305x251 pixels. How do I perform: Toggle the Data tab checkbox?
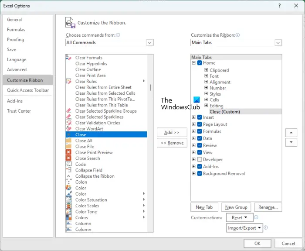coord(200,138)
